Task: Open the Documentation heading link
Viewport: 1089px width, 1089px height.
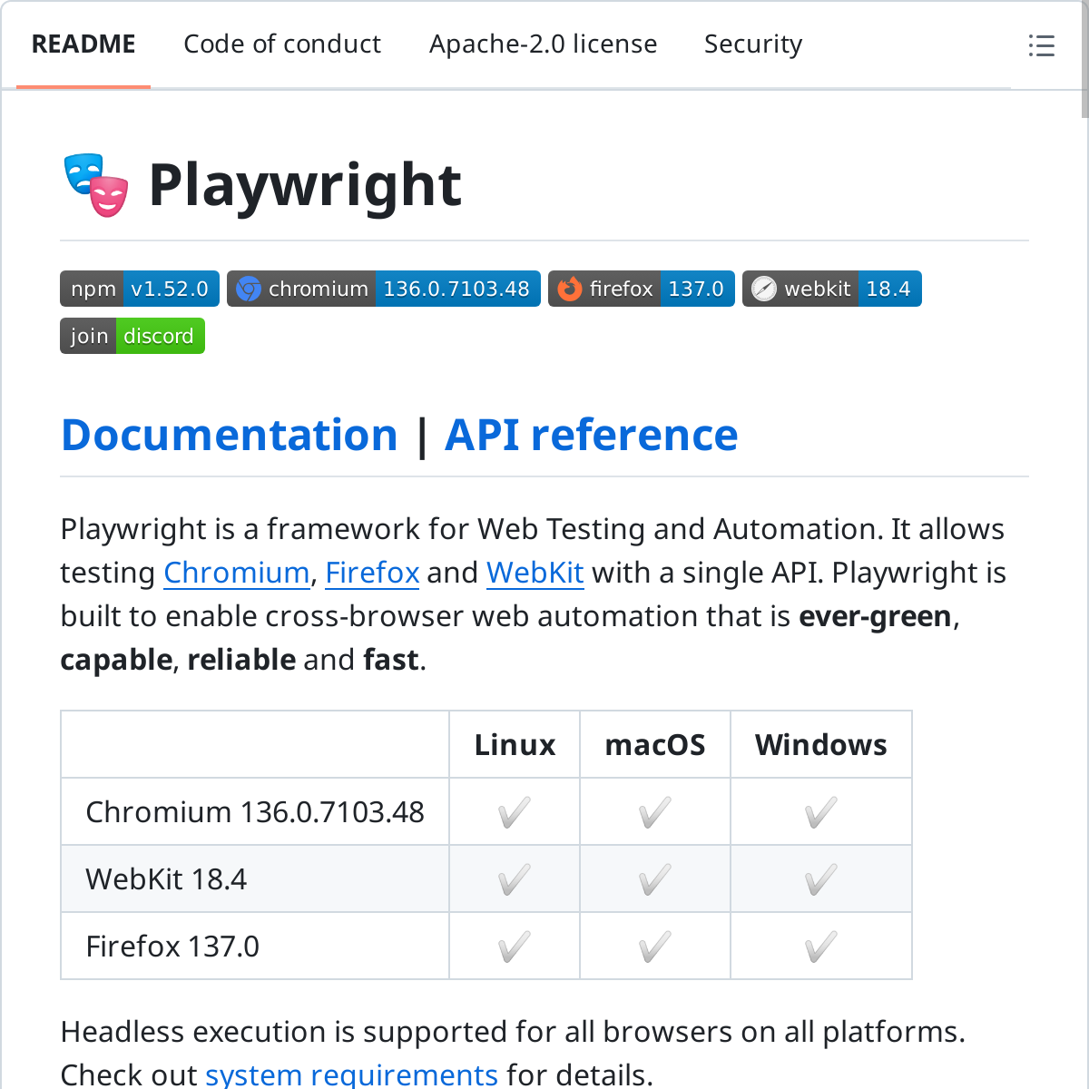Action: click(230, 435)
